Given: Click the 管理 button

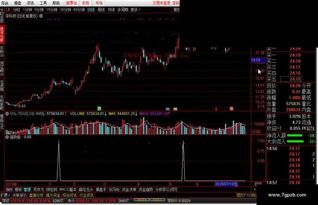Looking at the screenshot, I should click(27, 189).
